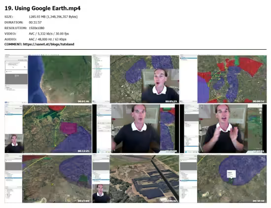
Task: Click the 'VIDEO:' label
Action: pyautogui.click(x=10, y=34)
